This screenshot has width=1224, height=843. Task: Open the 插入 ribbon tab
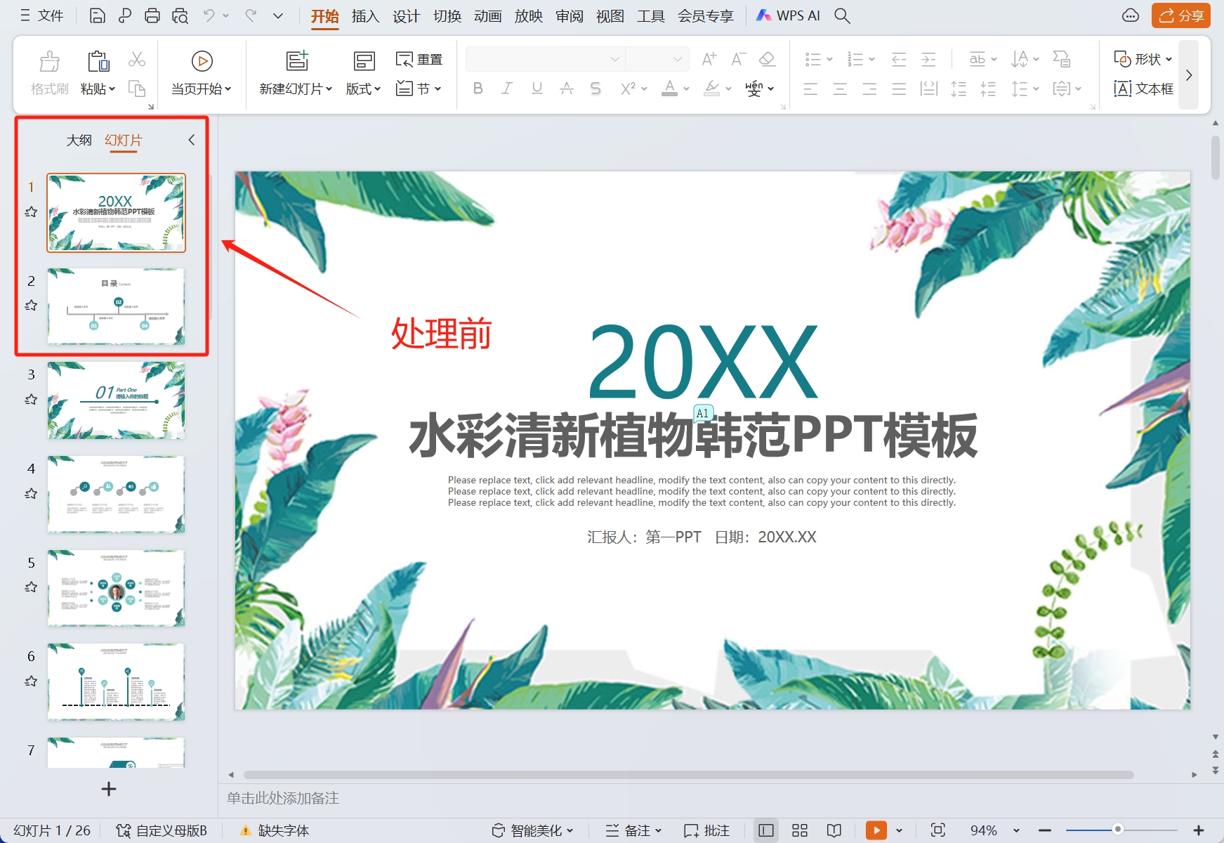365,15
